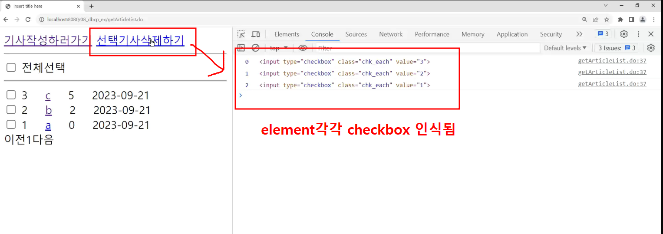Switch to the Memory tab

(473, 34)
